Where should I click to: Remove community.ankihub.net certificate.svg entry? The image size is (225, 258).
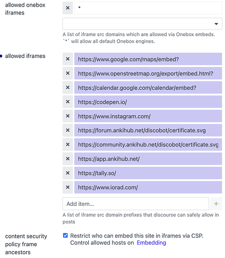click(x=68, y=144)
